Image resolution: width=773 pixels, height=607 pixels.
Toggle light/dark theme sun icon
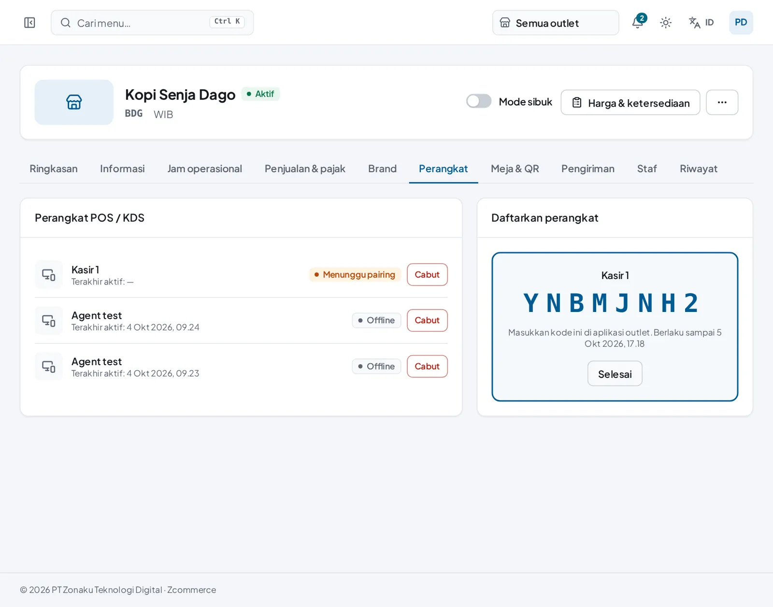(666, 23)
